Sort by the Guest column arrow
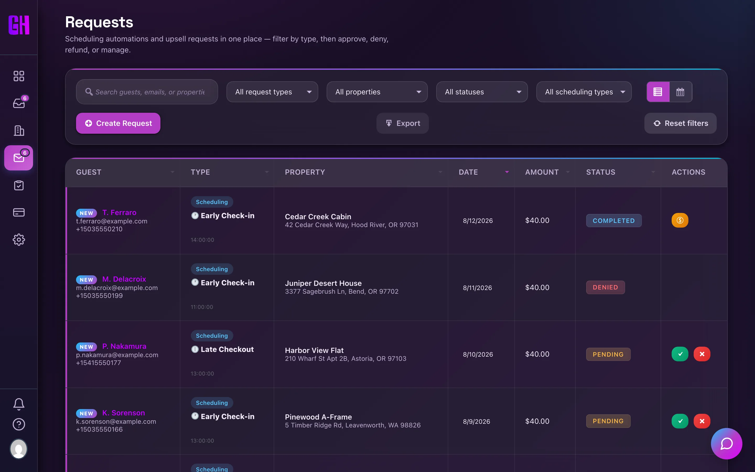This screenshot has width=755, height=472. click(172, 172)
